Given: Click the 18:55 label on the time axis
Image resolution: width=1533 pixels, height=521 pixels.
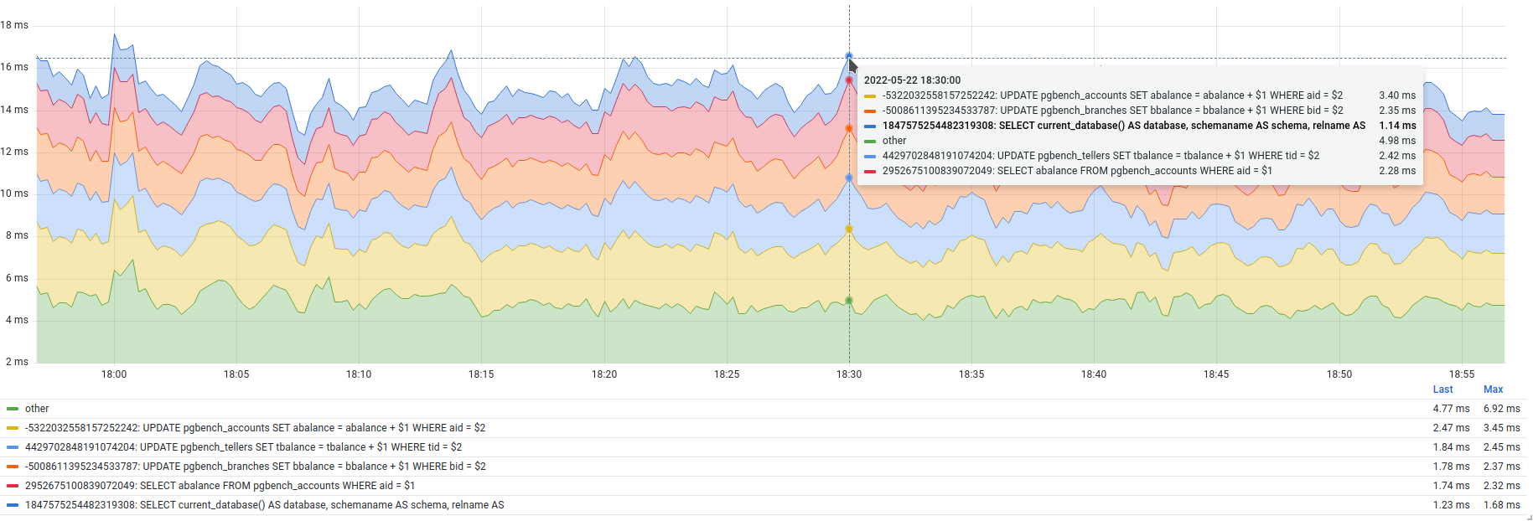Looking at the screenshot, I should point(1462,374).
